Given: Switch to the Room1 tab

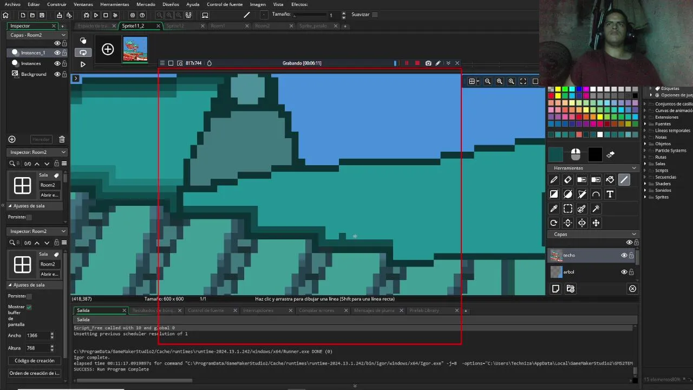Looking at the screenshot, I should coord(218,25).
